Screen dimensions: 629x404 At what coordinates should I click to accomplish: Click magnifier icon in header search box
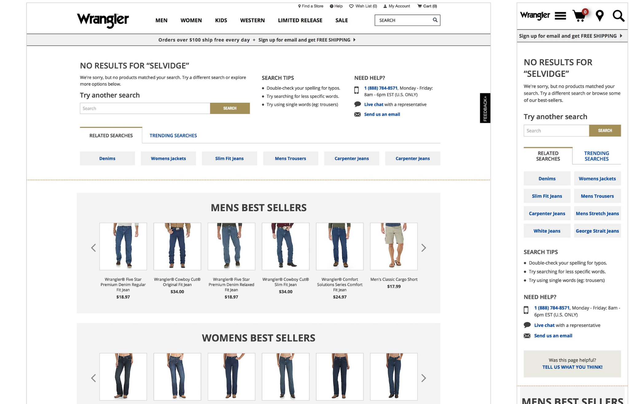pyautogui.click(x=435, y=20)
